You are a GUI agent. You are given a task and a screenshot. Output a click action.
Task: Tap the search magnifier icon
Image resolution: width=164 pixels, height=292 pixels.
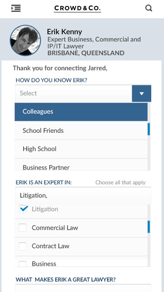[149, 8]
